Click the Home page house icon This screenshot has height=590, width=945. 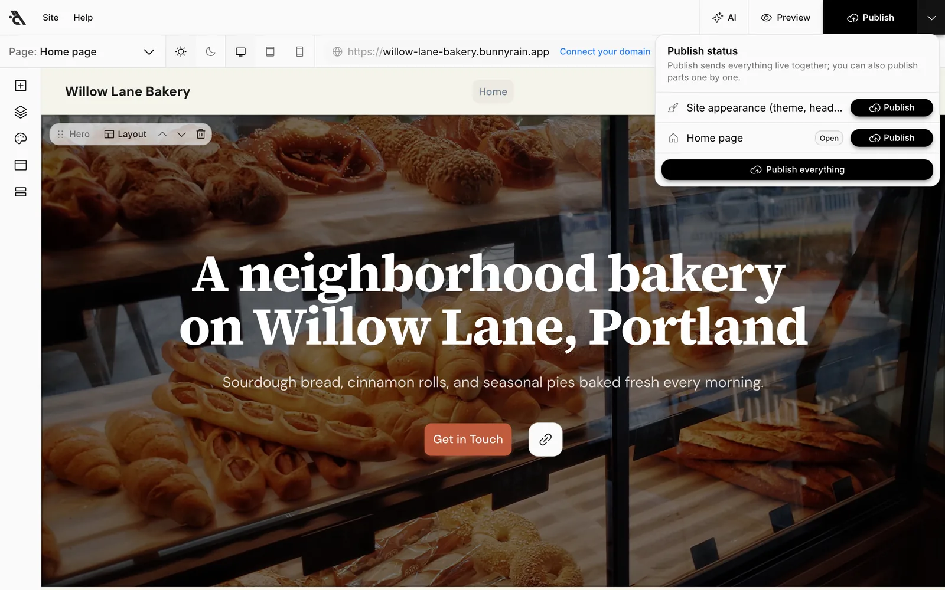coord(673,138)
